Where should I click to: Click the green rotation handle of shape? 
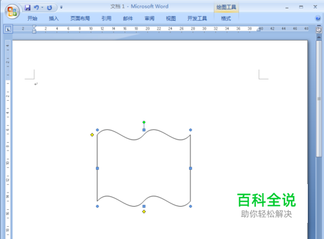pos(144,122)
